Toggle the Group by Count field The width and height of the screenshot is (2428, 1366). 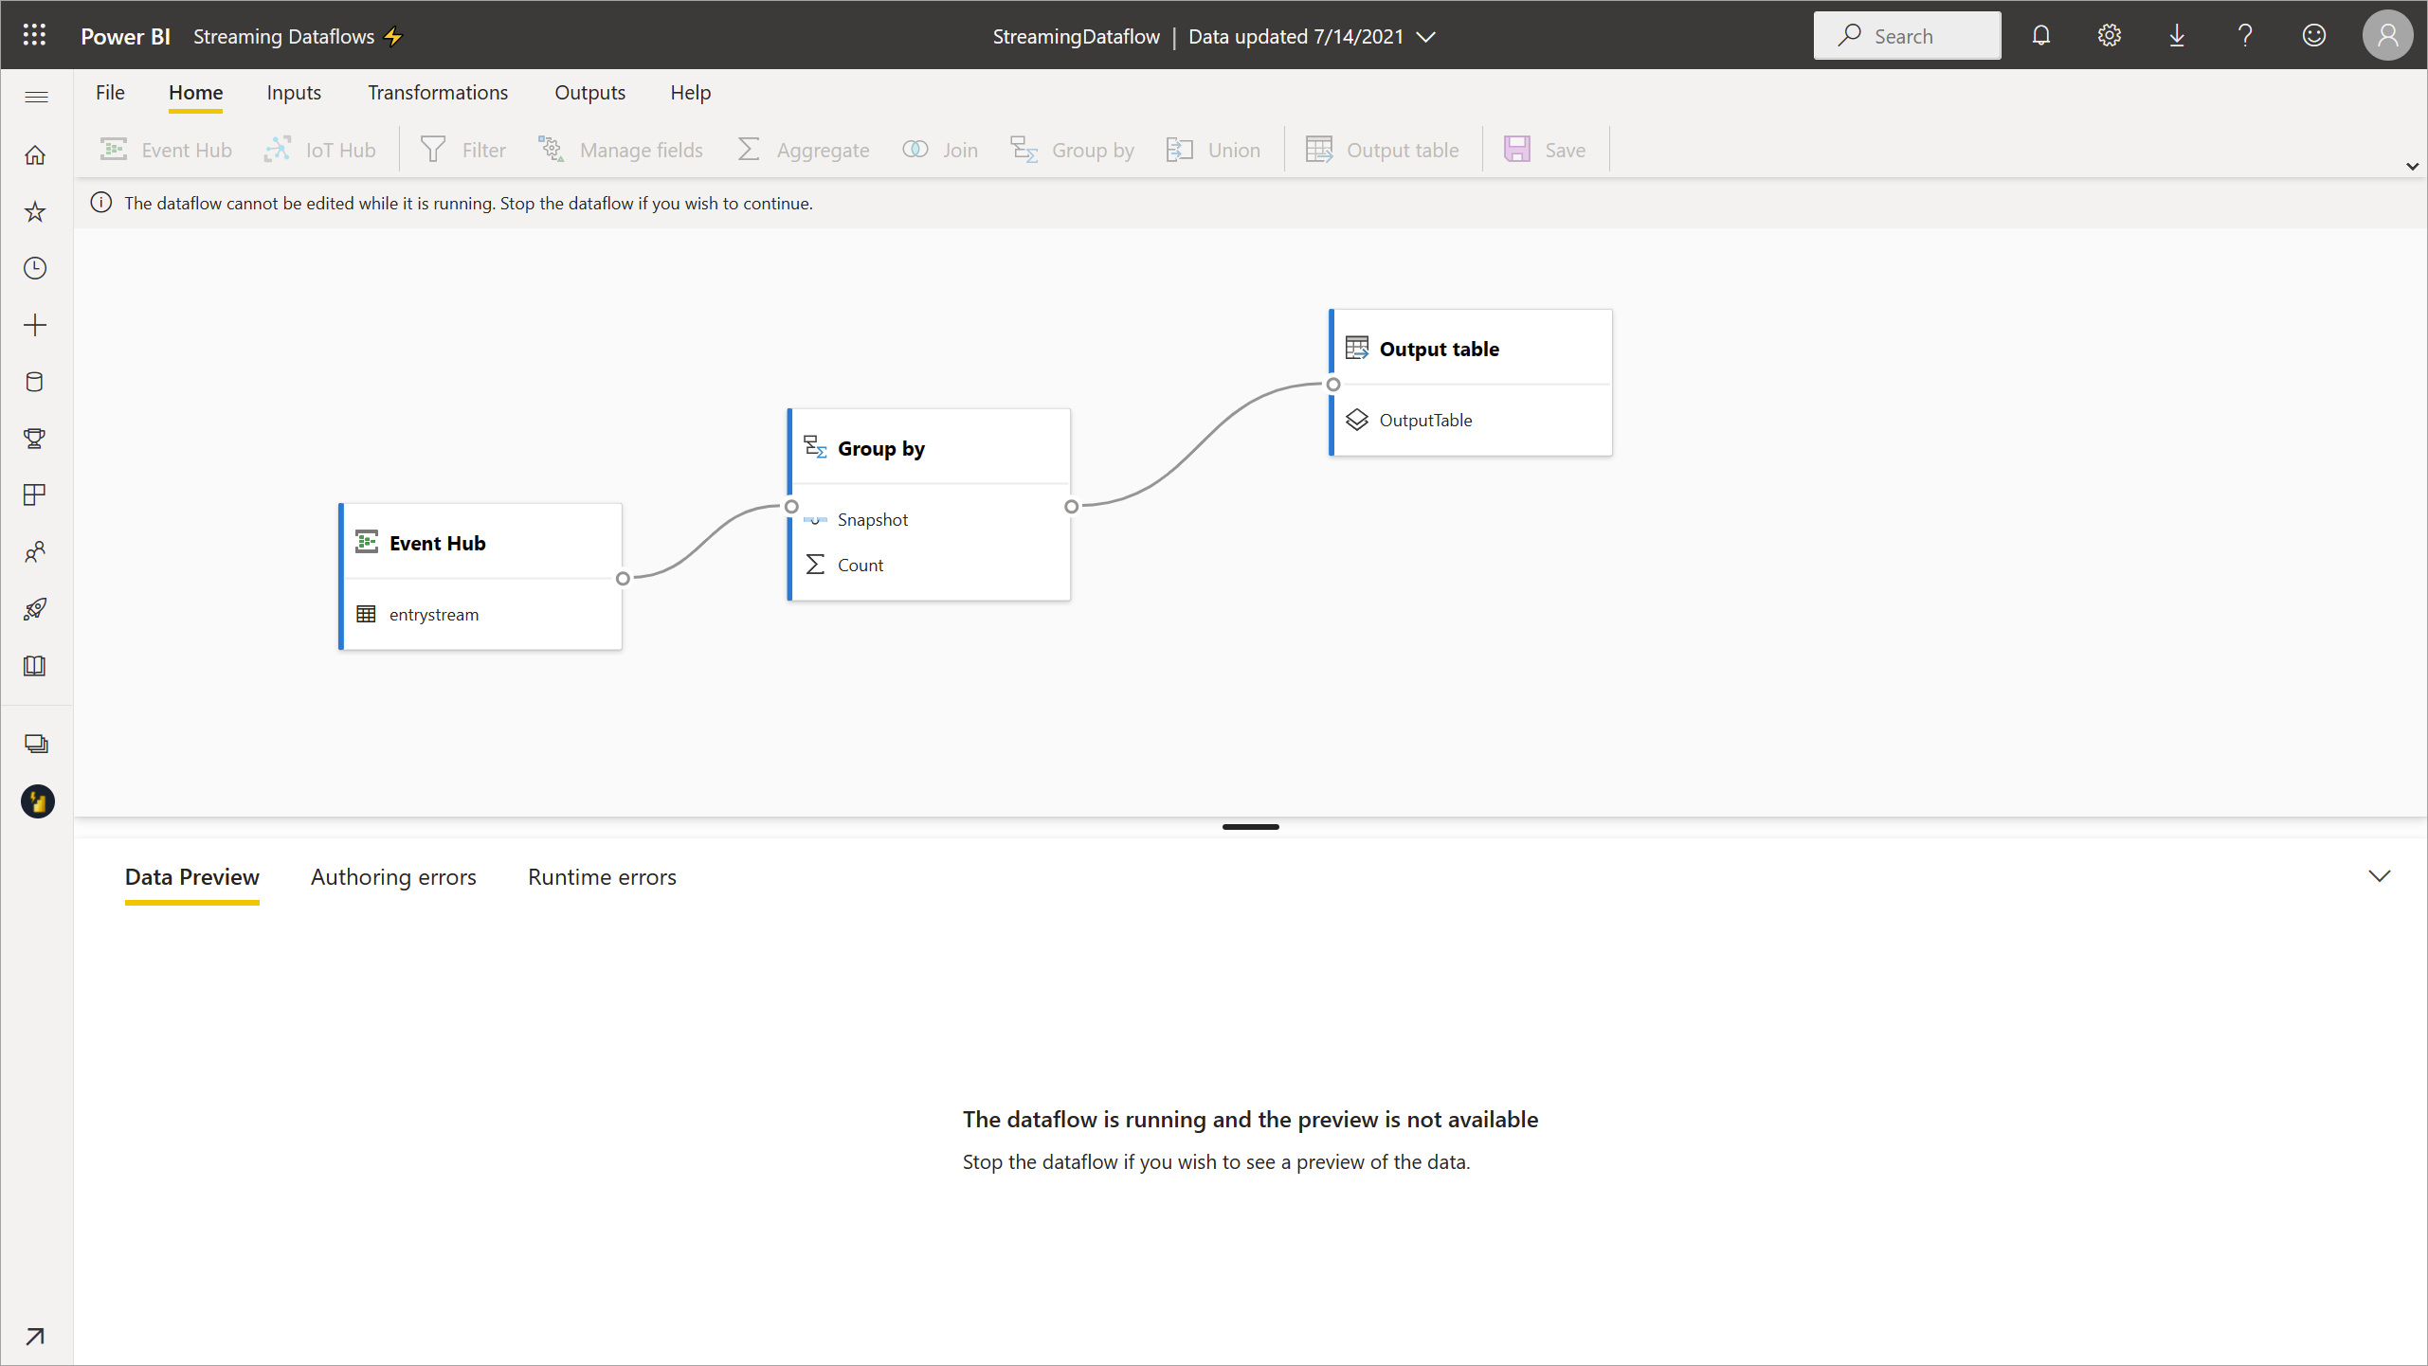[861, 564]
